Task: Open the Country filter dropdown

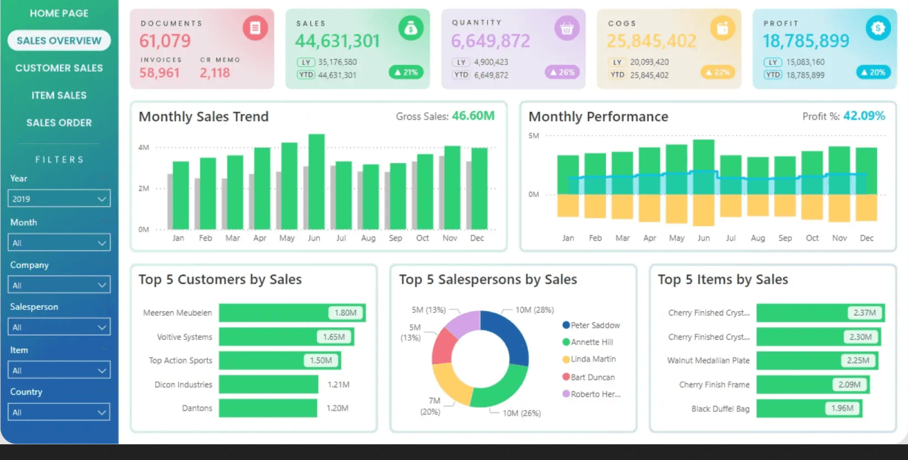Action: (59, 412)
